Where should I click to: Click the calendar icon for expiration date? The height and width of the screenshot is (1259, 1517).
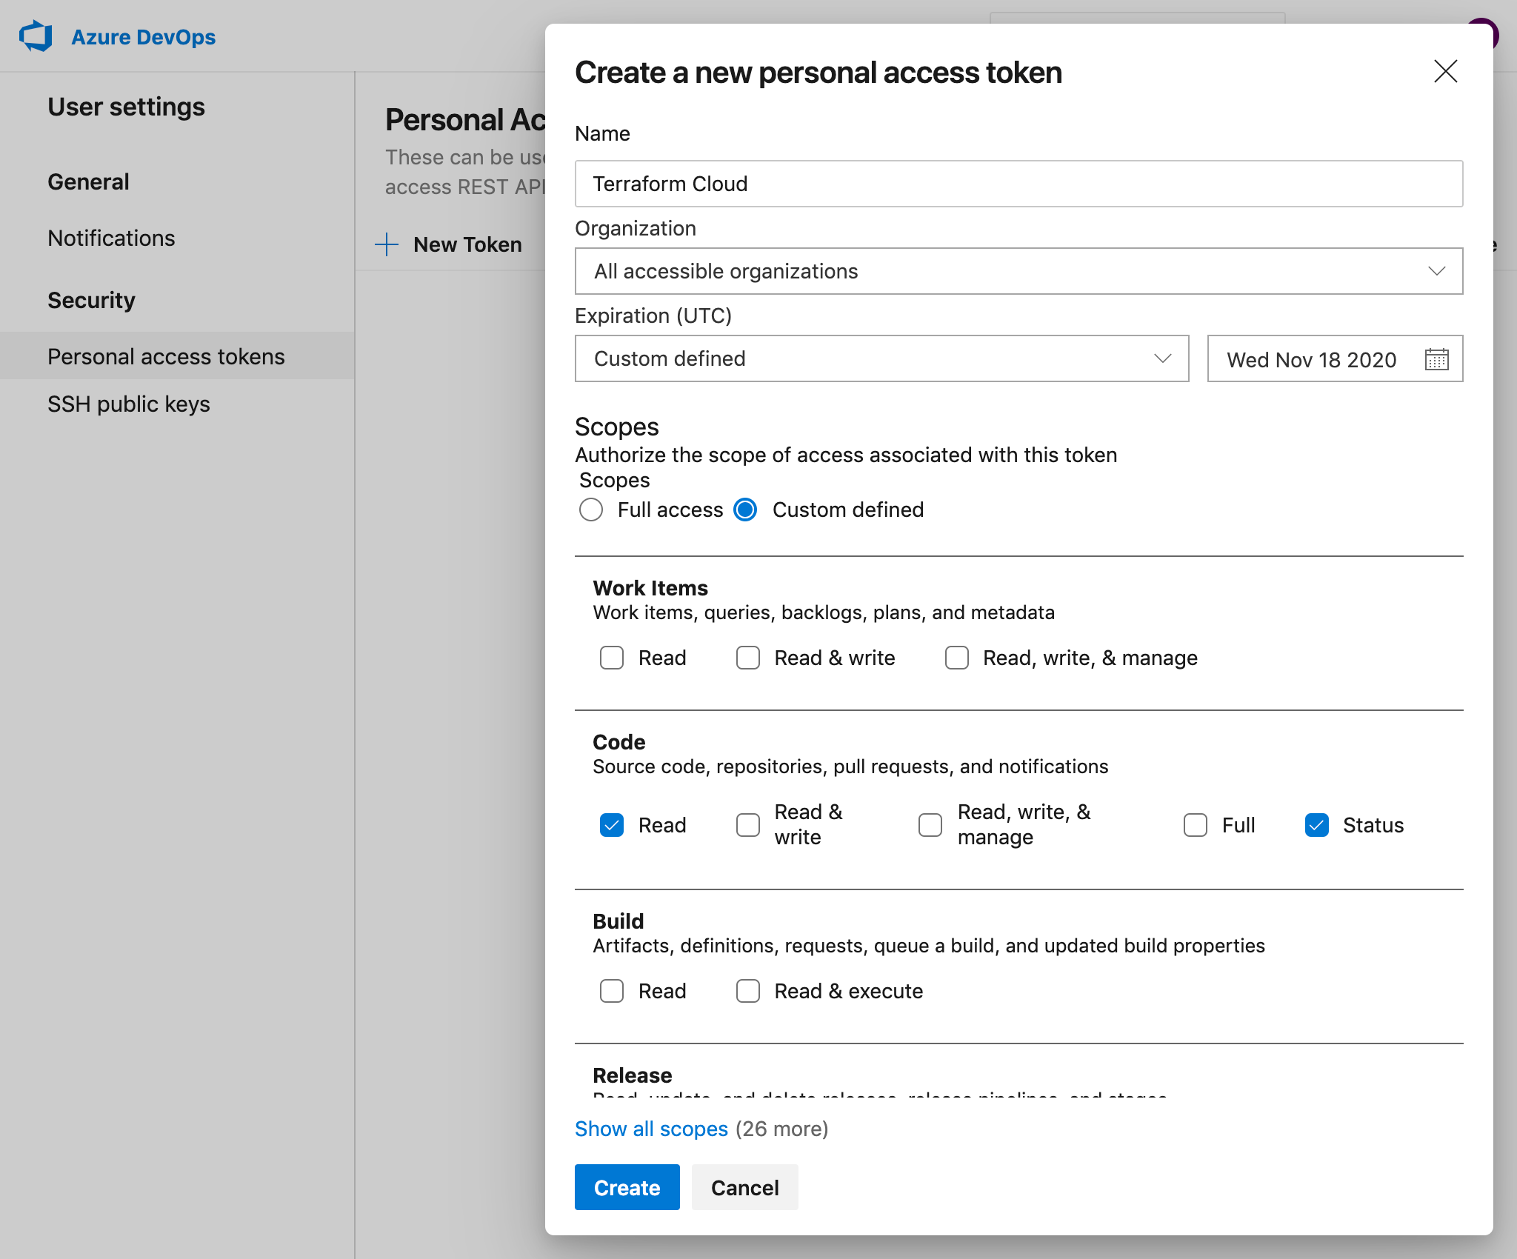pyautogui.click(x=1436, y=358)
